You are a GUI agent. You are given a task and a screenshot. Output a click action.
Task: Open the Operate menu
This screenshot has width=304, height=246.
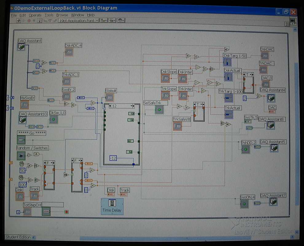[35, 15]
